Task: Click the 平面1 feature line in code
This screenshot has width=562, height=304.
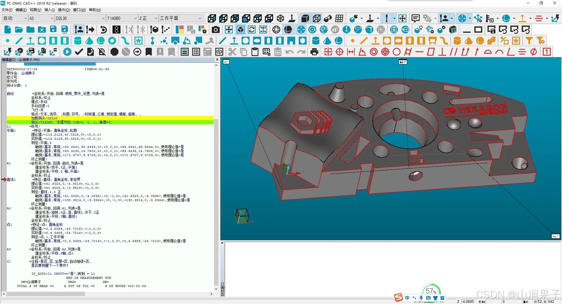Action: (42, 131)
